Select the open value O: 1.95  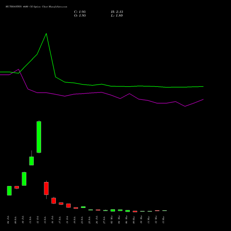tap(80, 16)
